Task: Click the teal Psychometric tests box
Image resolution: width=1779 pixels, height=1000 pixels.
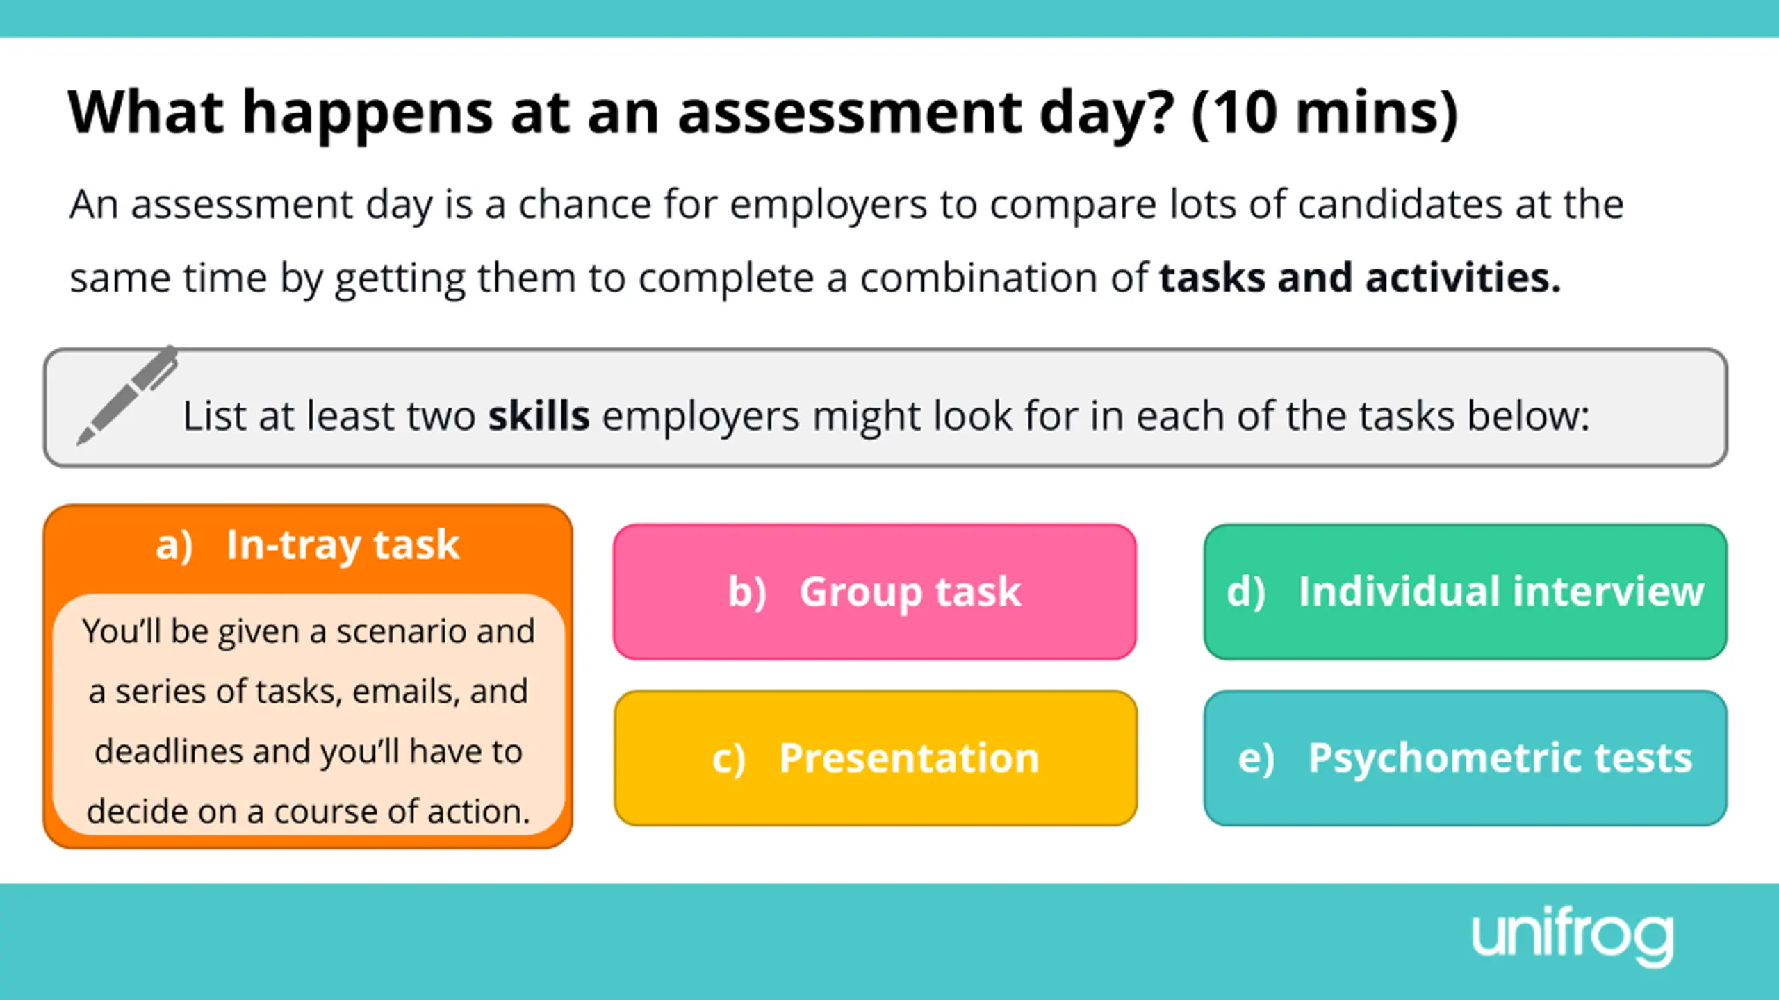Action: pos(1466,758)
